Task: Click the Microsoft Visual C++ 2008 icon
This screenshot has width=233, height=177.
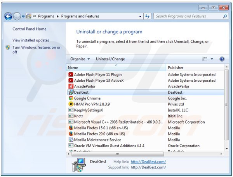Action: tap(71, 122)
